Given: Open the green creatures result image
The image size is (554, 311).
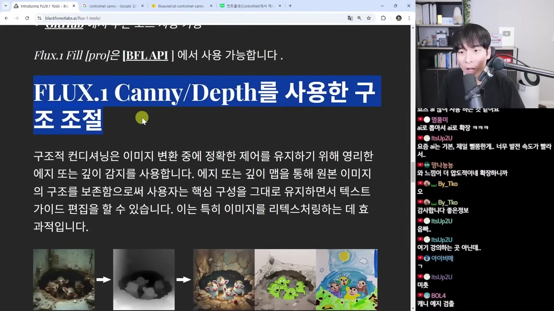Looking at the screenshot, I should 285,279.
